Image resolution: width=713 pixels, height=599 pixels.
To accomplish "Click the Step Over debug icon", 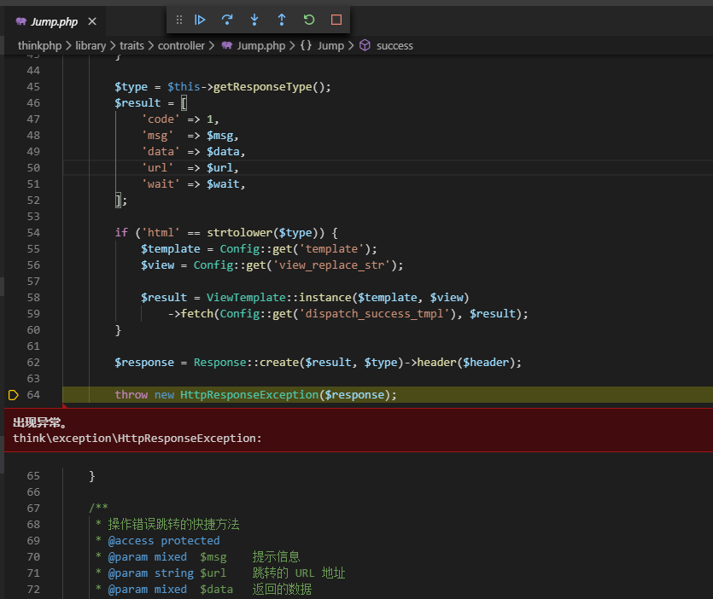I will pyautogui.click(x=227, y=19).
